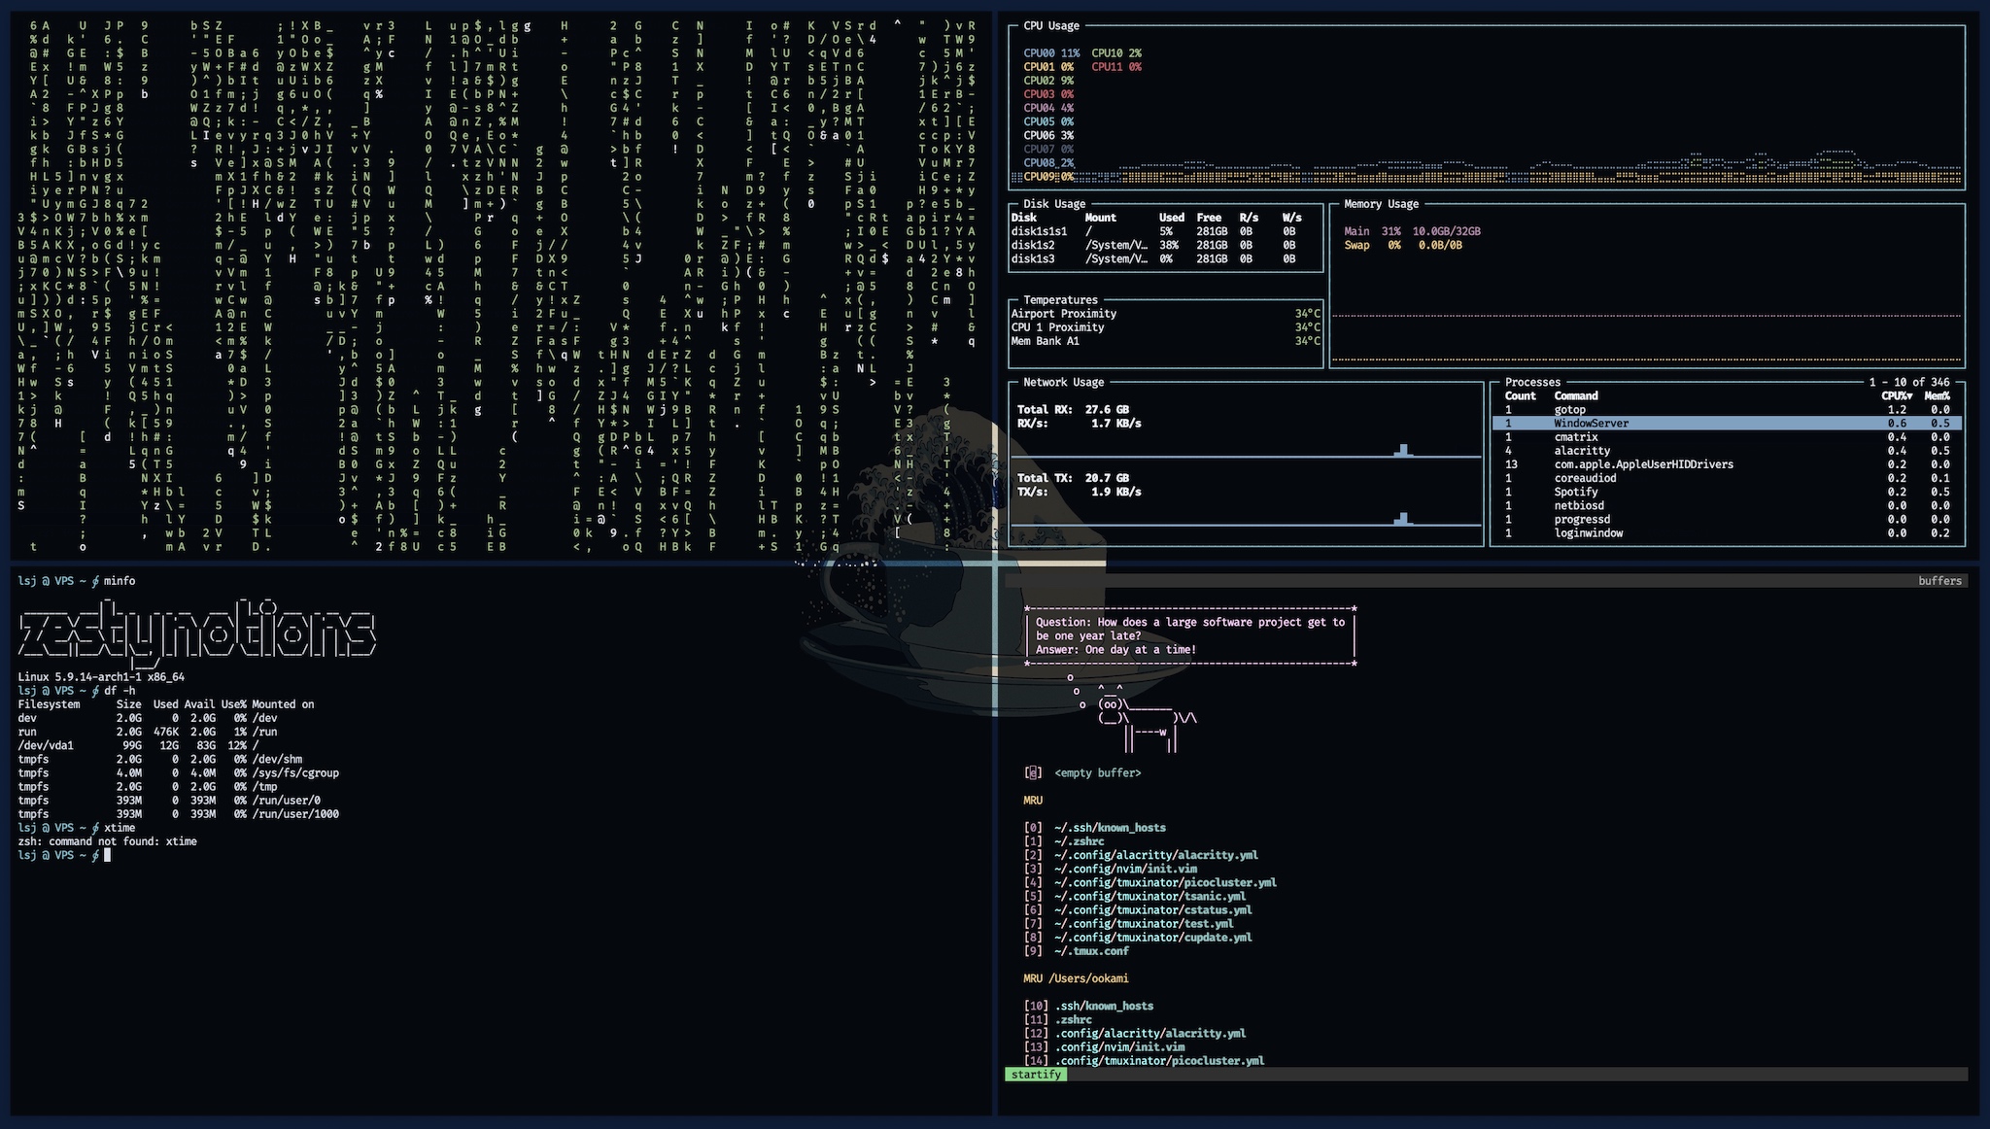This screenshot has width=1990, height=1129.
Task: Focus the shell prompt cursor after xtime error
Action: coord(107,856)
